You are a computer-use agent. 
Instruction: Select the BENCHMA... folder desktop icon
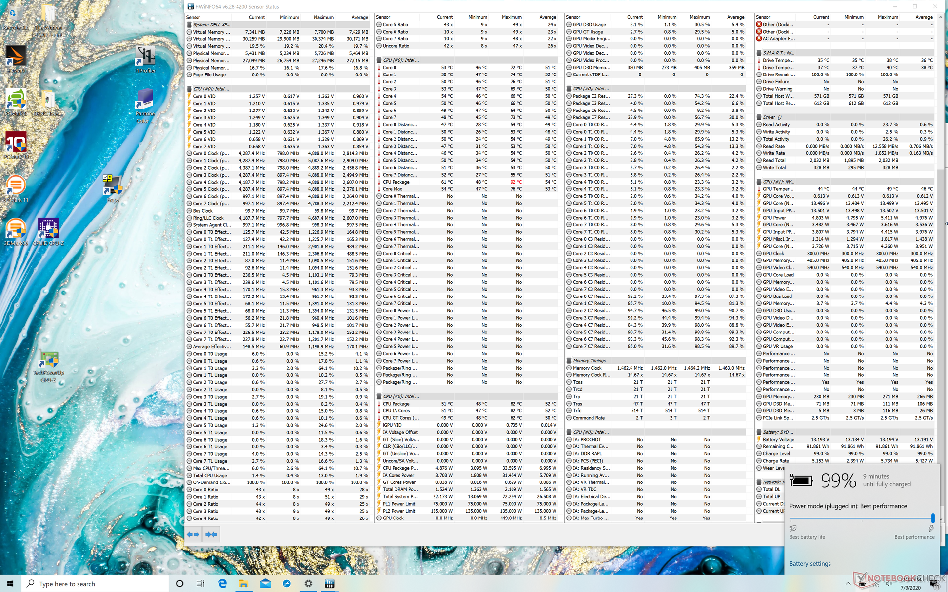48,103
